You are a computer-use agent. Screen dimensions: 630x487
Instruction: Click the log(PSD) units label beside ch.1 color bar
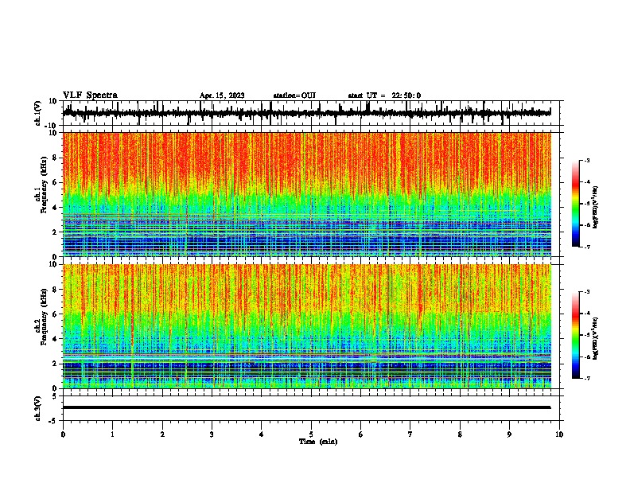[x=596, y=207]
